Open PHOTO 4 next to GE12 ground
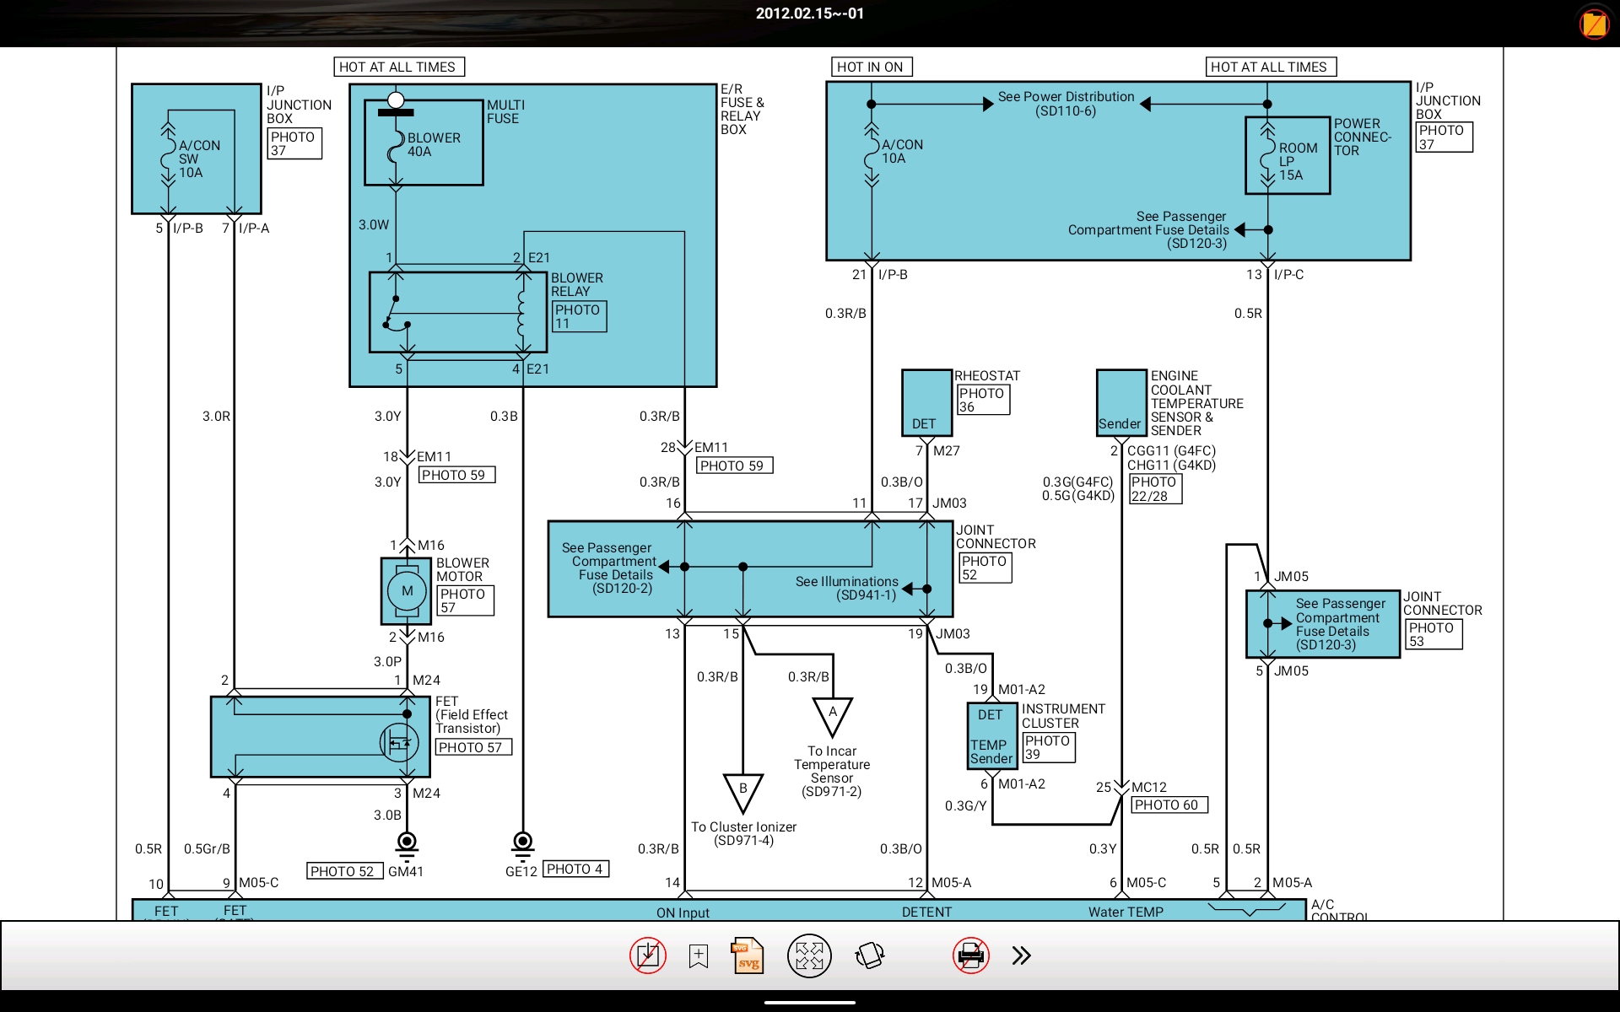This screenshot has height=1012, width=1620. click(575, 869)
